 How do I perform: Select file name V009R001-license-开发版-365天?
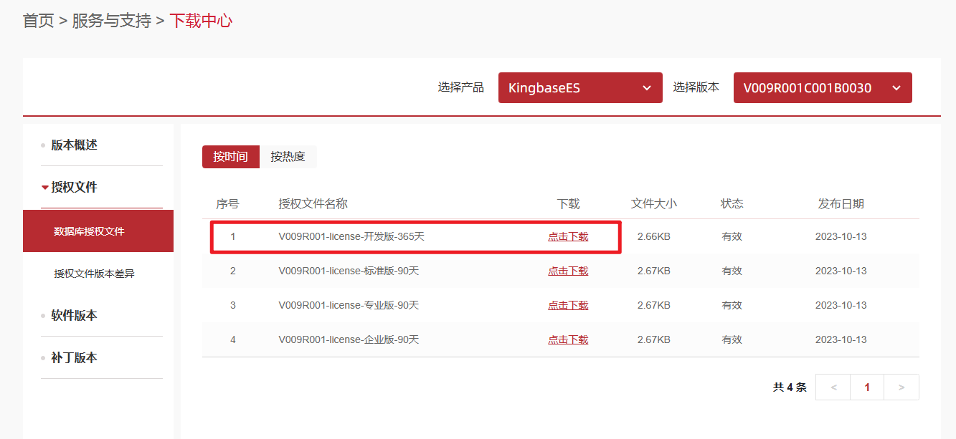(x=351, y=236)
